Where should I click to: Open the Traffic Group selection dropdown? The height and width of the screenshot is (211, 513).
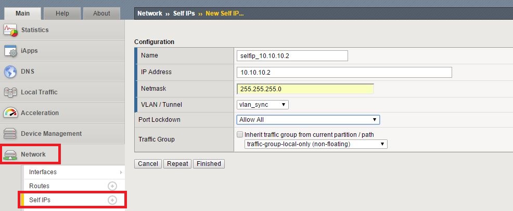[316, 144]
